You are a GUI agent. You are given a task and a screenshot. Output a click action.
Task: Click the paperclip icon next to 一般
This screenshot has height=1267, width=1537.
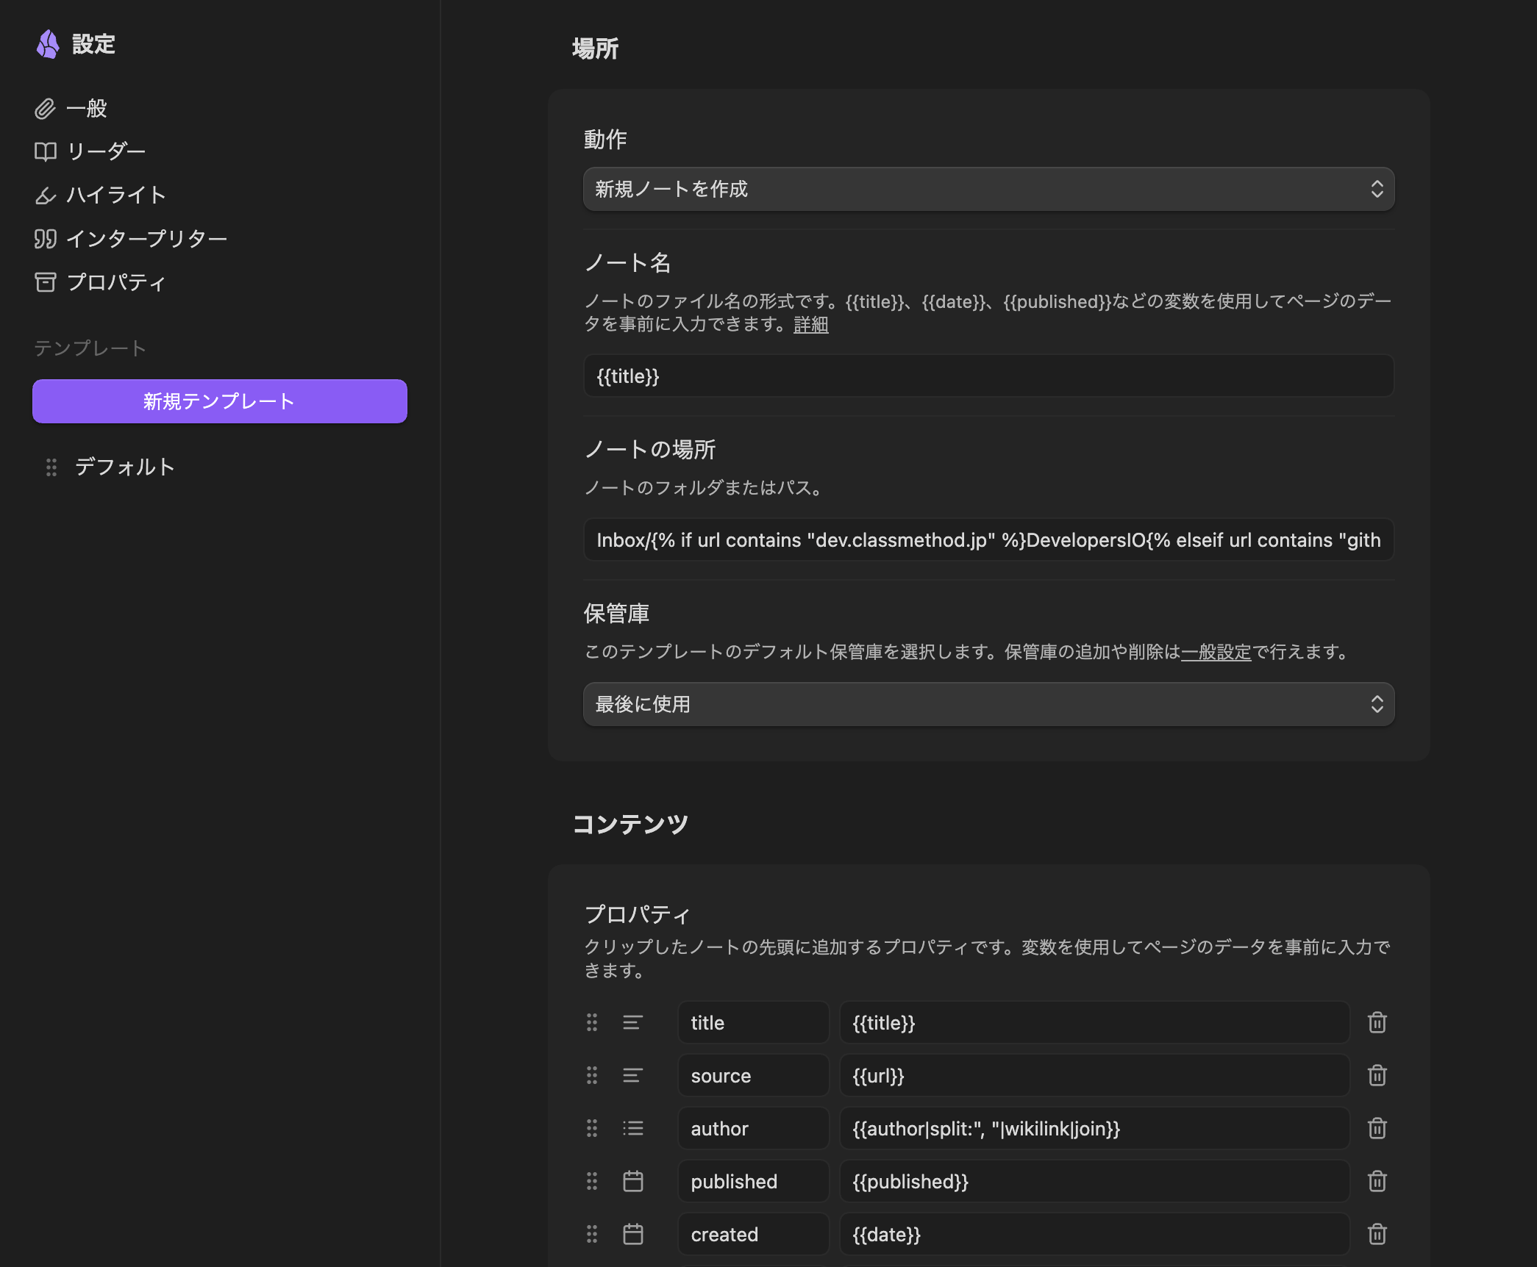tap(45, 109)
